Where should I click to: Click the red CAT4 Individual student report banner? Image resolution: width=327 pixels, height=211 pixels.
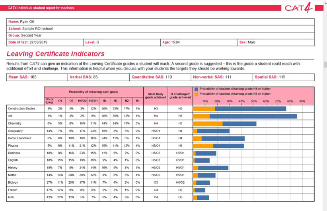coord(140,8)
